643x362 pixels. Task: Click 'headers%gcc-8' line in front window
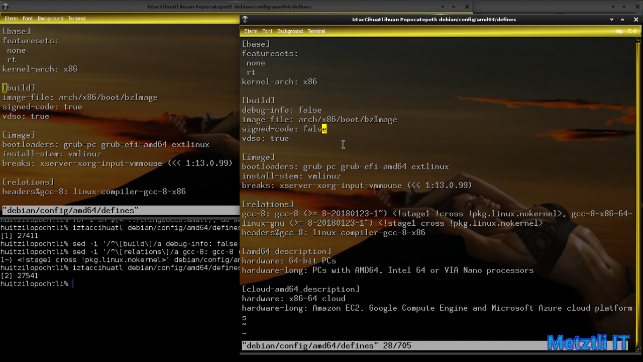pyautogui.click(x=334, y=233)
